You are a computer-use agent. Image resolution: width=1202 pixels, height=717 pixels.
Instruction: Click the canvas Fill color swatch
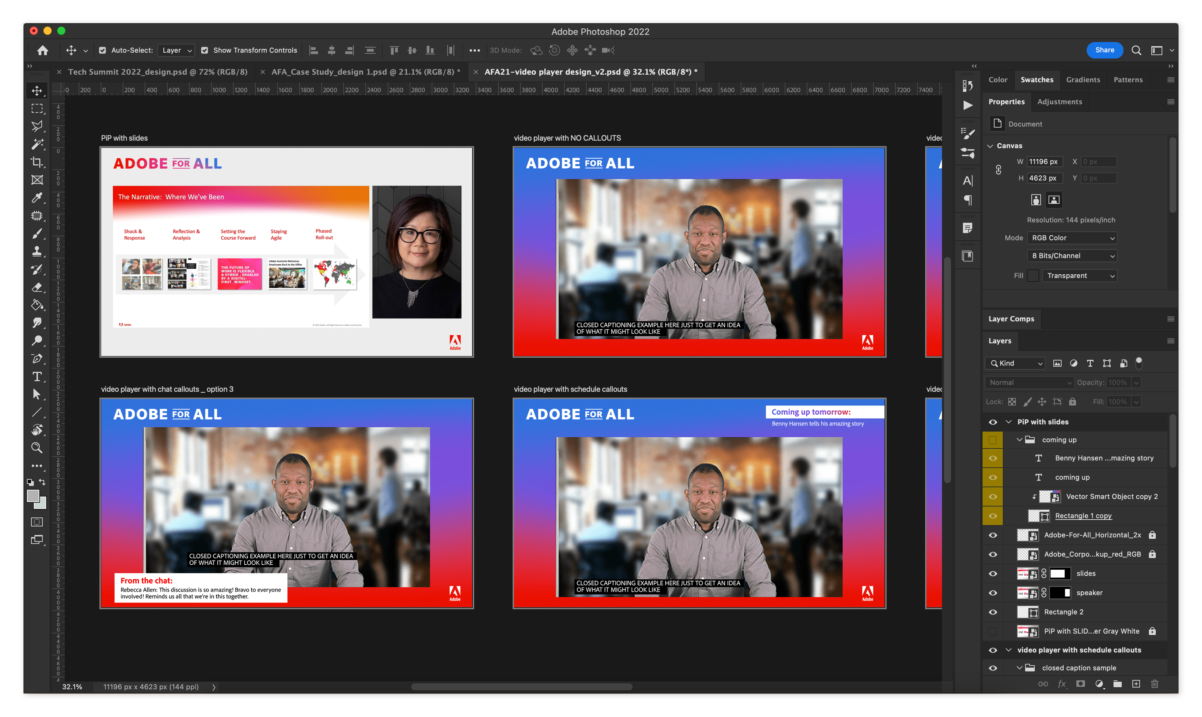click(x=1032, y=275)
